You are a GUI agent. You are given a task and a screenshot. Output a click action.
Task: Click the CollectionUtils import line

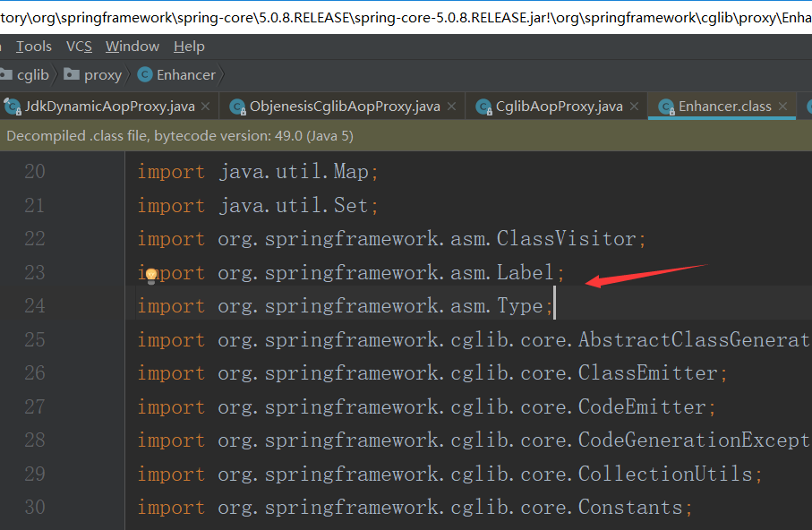click(450, 474)
